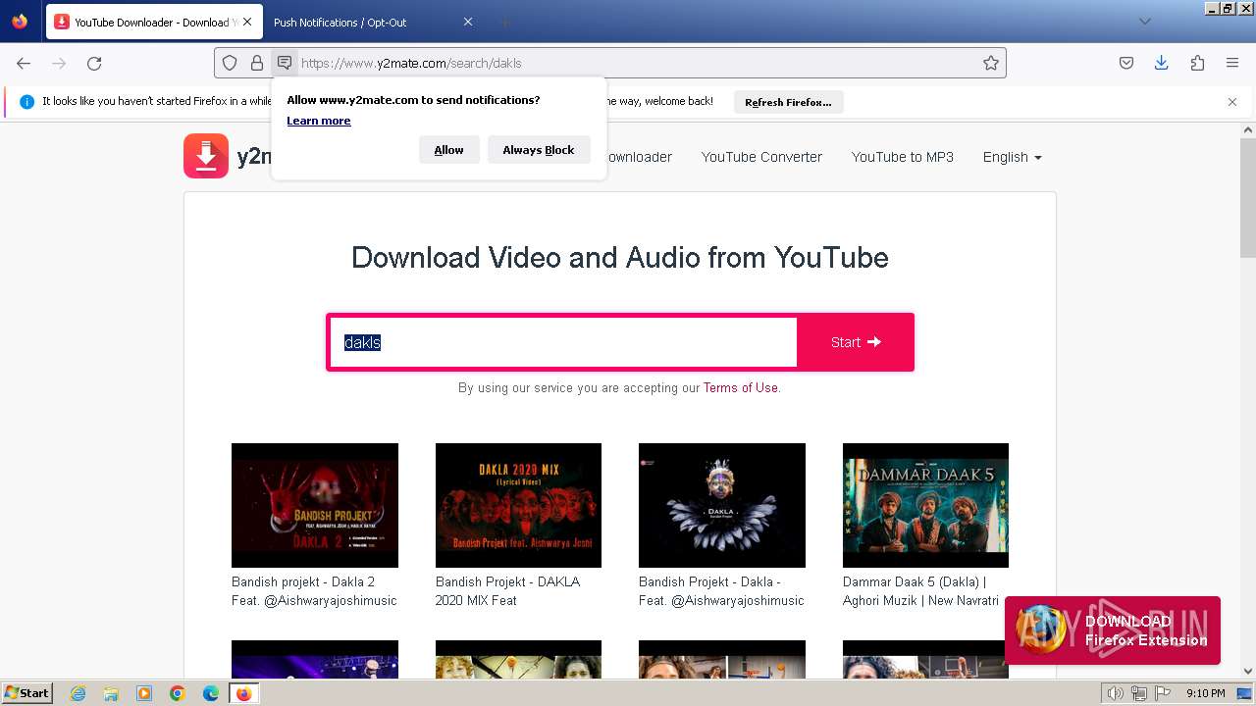Open the Firefox application menu

coord(1232,63)
